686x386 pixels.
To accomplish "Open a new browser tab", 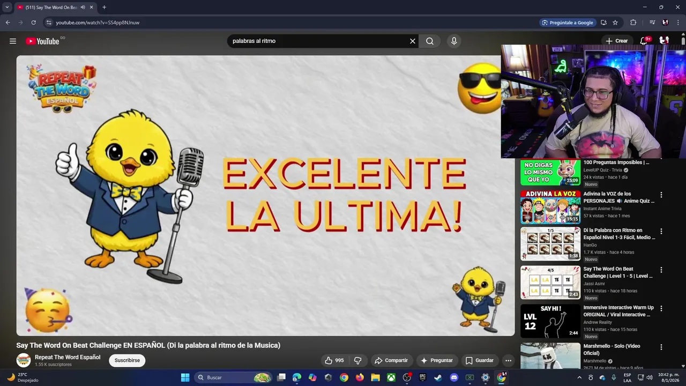I will 104,7.
